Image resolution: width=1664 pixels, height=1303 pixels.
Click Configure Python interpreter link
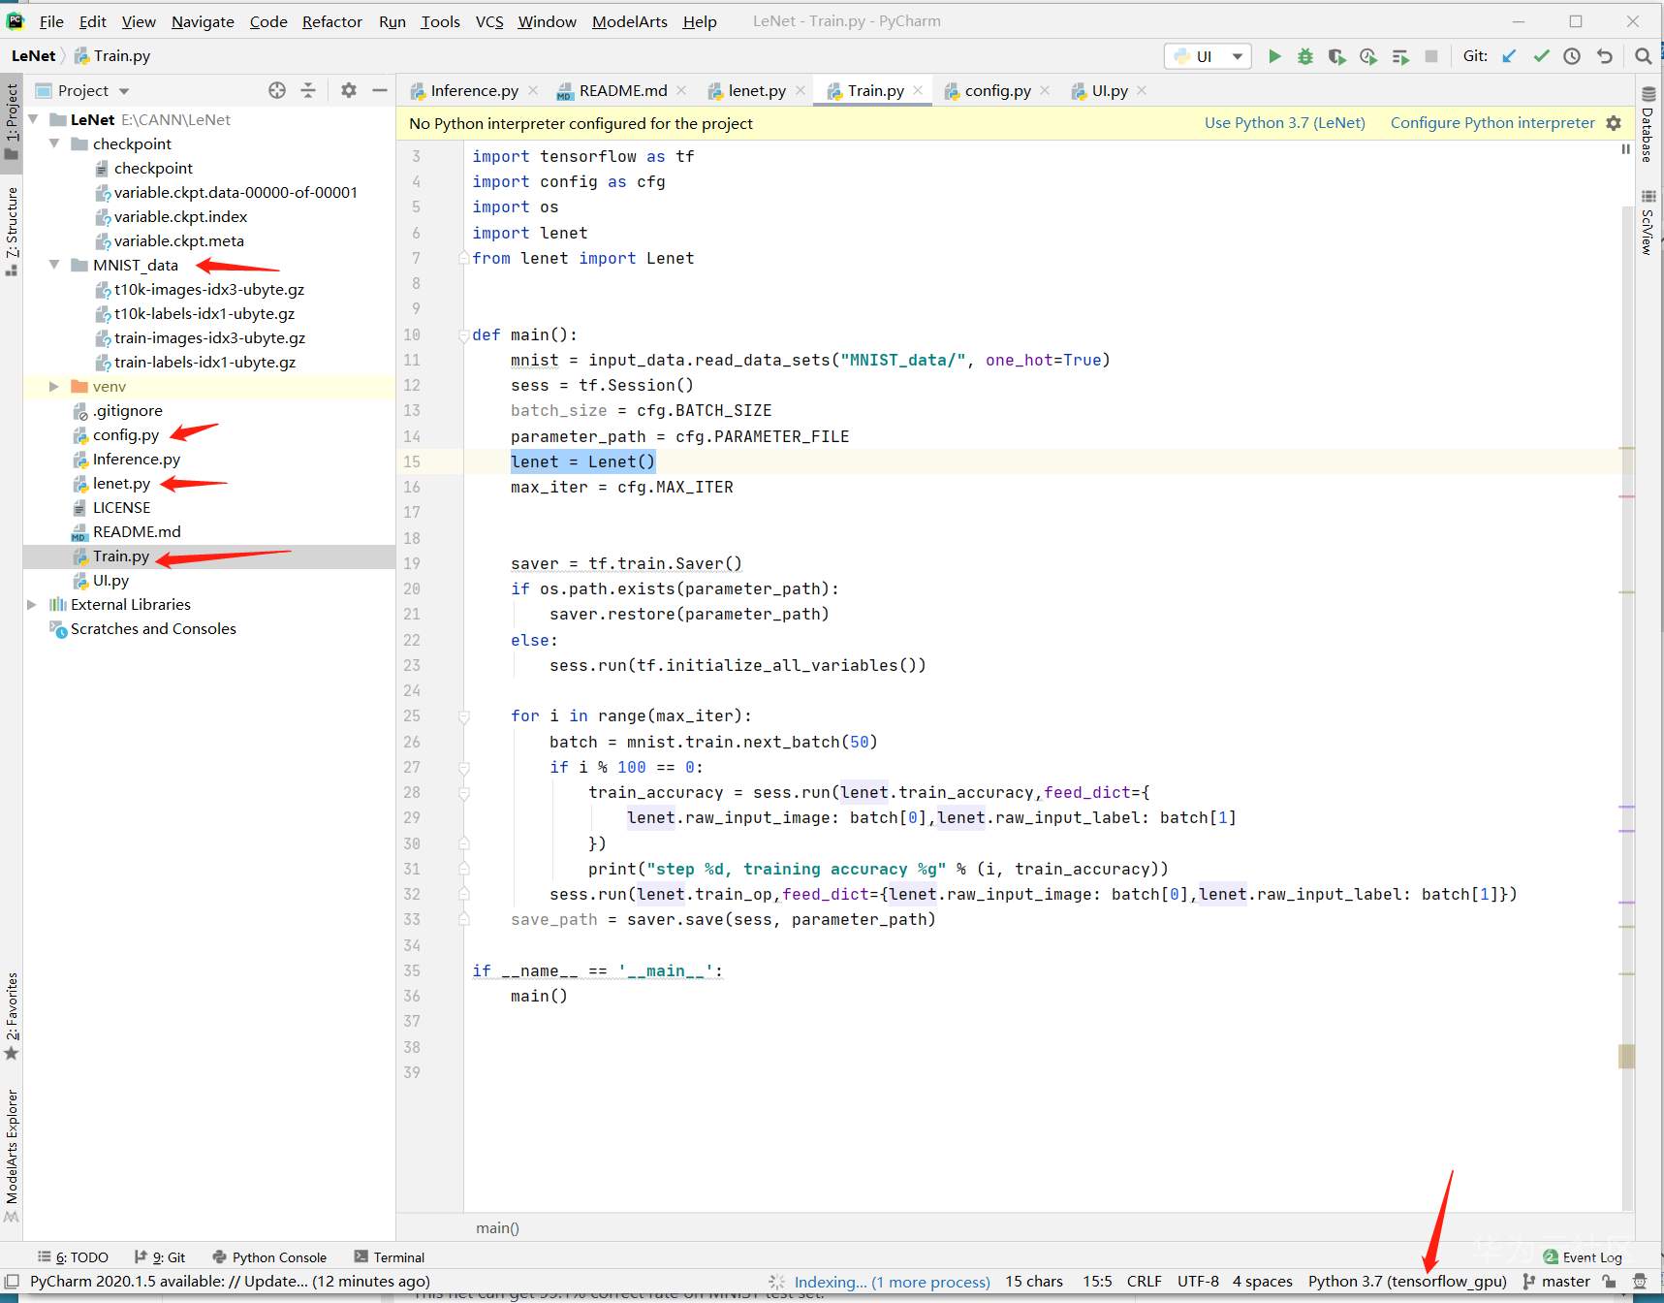(x=1491, y=123)
